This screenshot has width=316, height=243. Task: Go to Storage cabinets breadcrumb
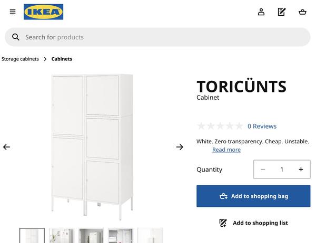(20, 59)
